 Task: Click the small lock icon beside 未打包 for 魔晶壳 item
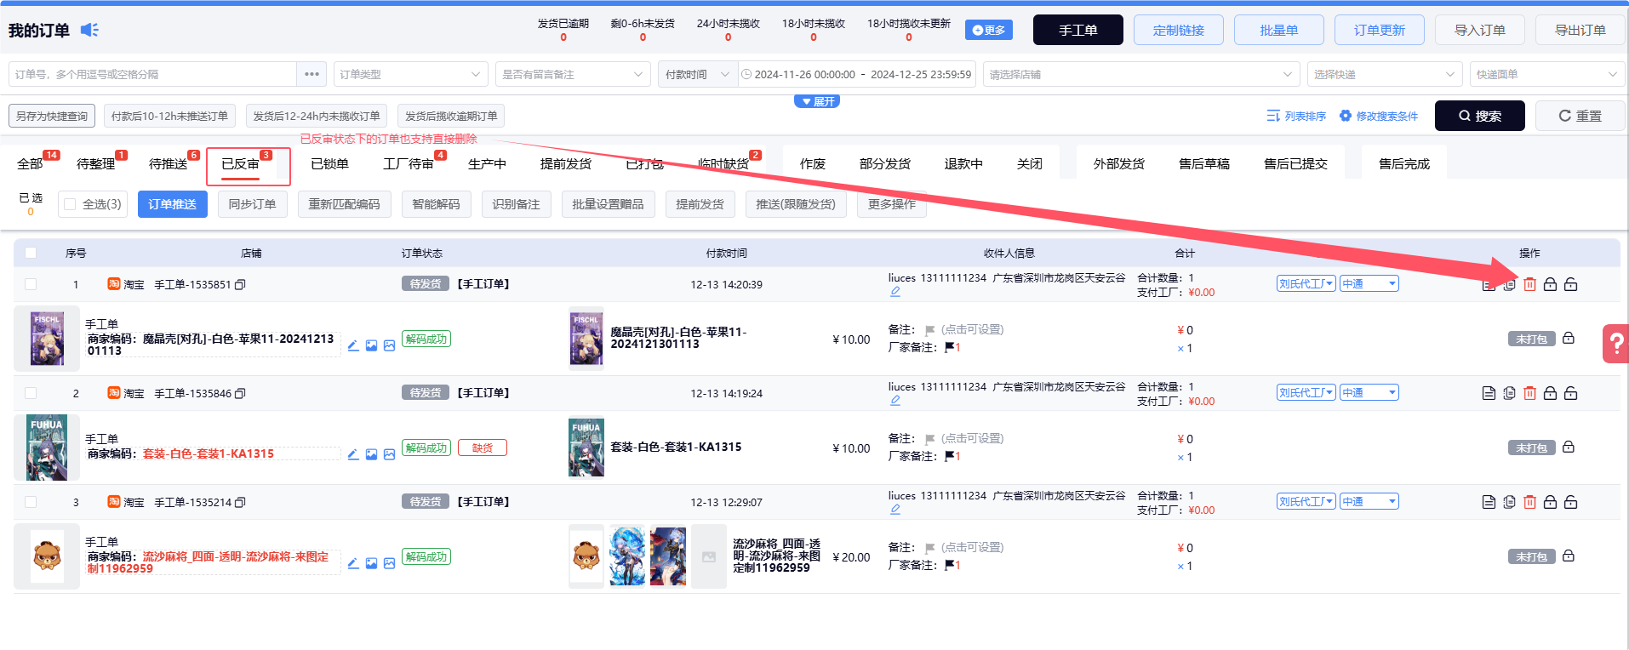tap(1569, 338)
